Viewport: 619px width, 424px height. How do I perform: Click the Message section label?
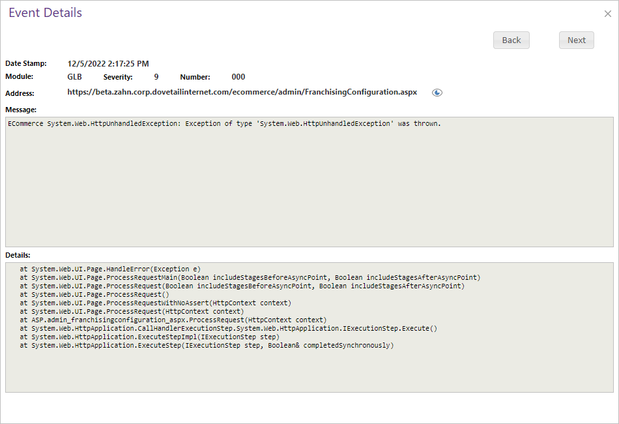click(x=21, y=110)
